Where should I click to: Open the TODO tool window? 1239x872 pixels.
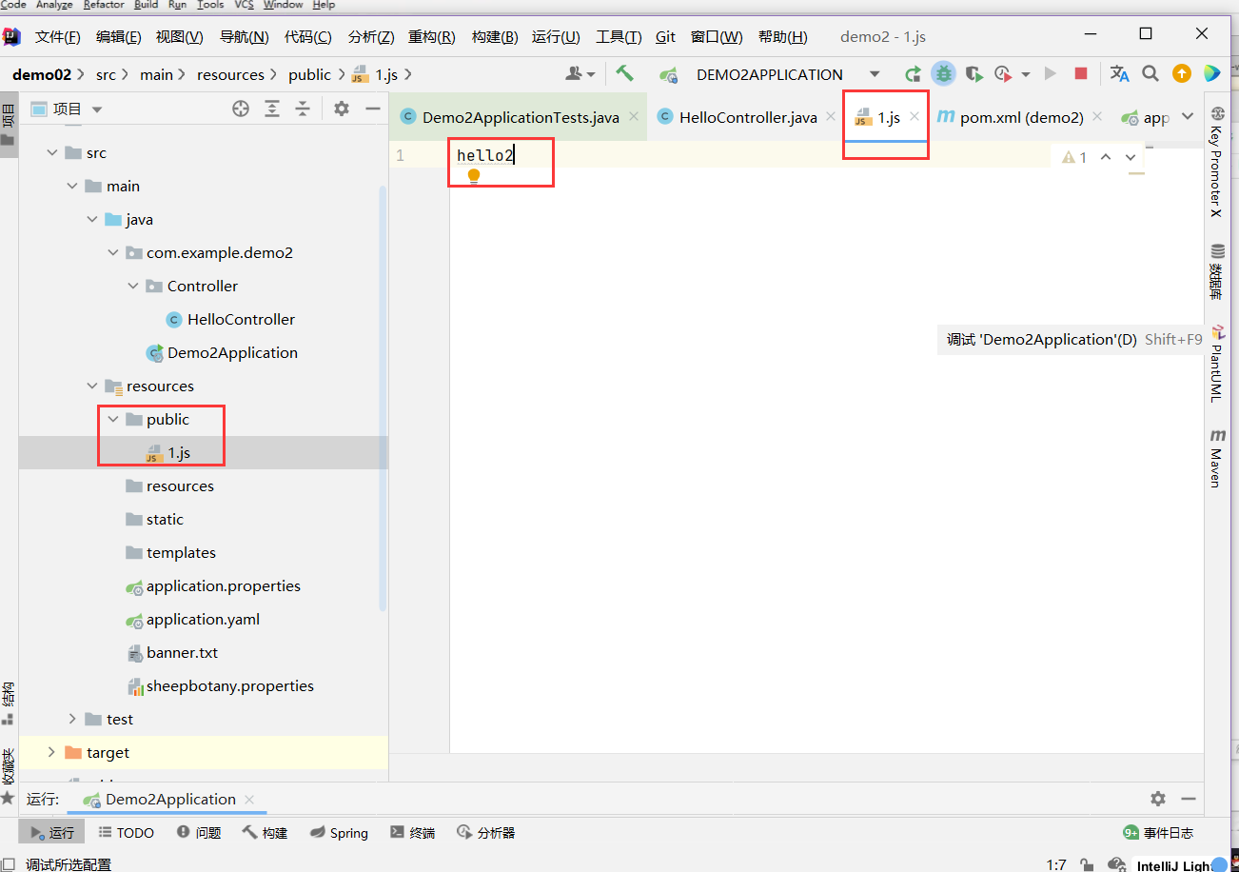[x=126, y=832]
